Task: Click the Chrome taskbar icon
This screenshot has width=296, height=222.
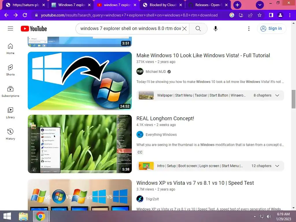Action: pos(40,216)
